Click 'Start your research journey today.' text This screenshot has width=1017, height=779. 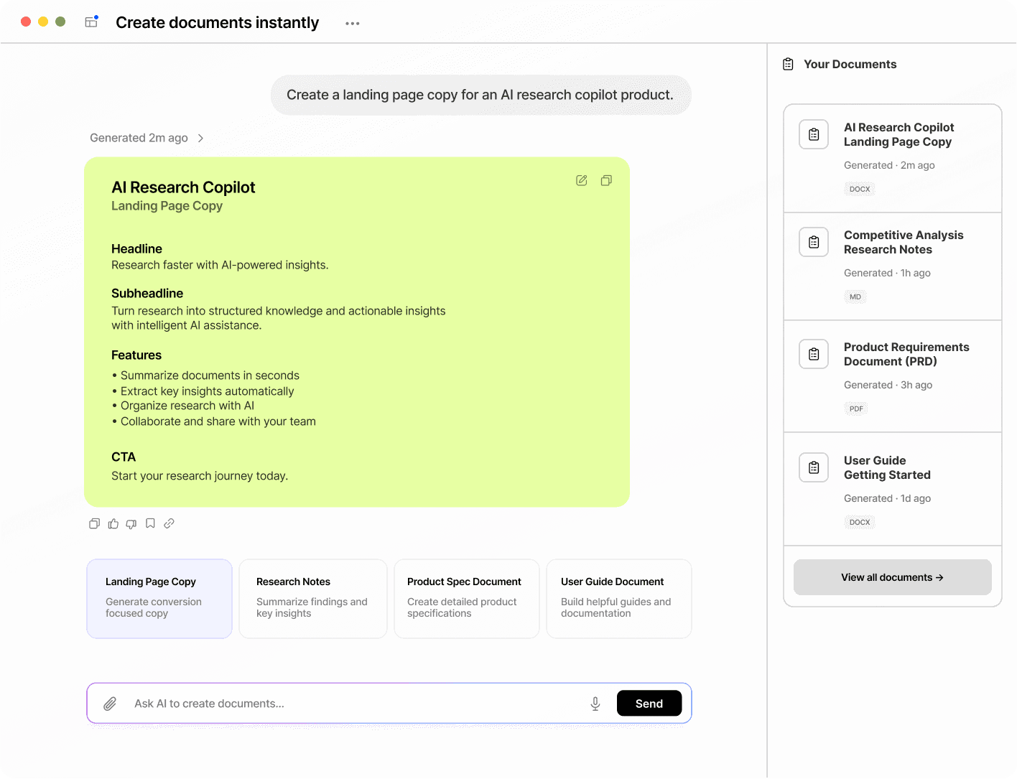pos(200,476)
